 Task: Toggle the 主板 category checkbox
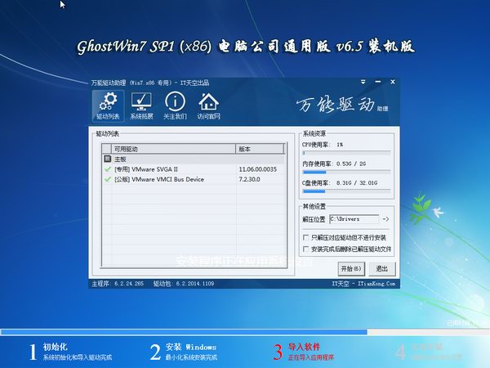click(x=108, y=159)
